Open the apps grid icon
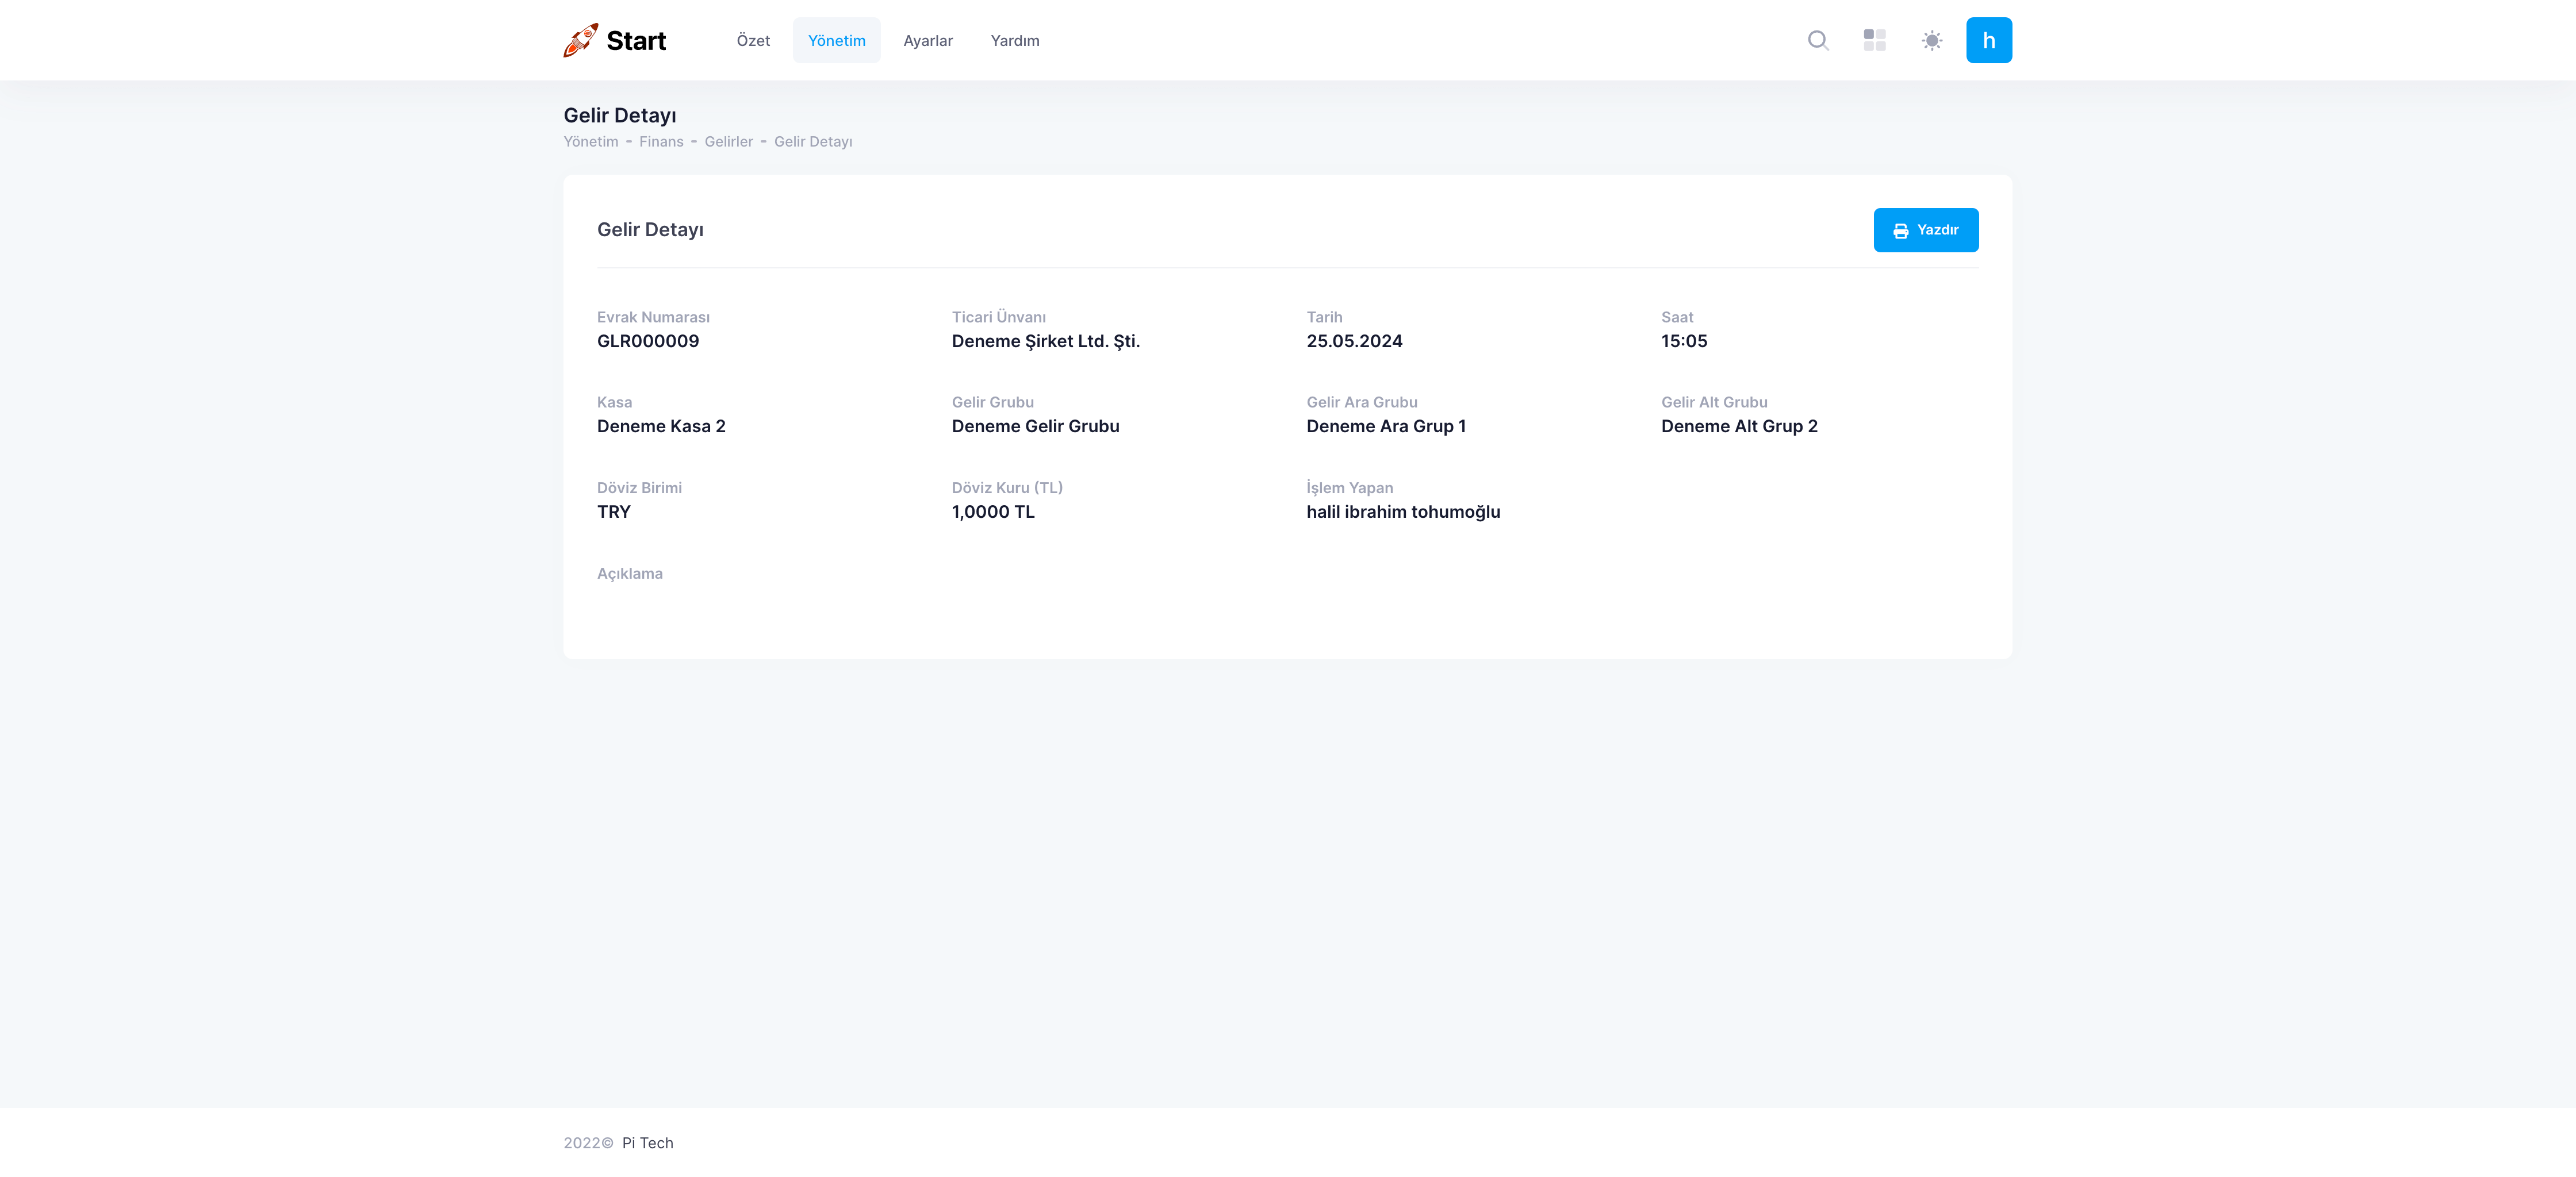2576x1177 pixels. click(1874, 40)
